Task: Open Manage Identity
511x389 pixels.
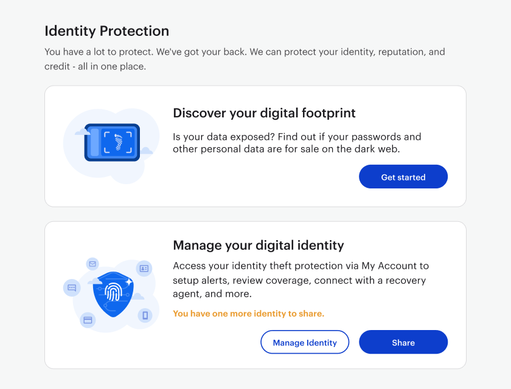Action: pos(305,342)
